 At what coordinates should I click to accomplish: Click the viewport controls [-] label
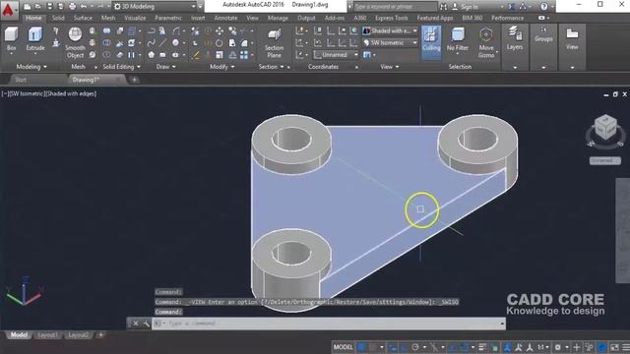point(4,93)
